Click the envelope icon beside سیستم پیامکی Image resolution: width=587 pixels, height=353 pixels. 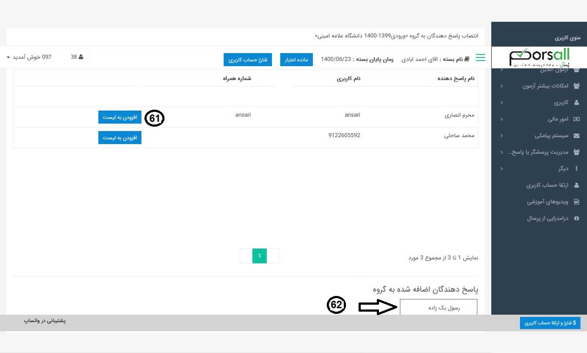pos(577,136)
